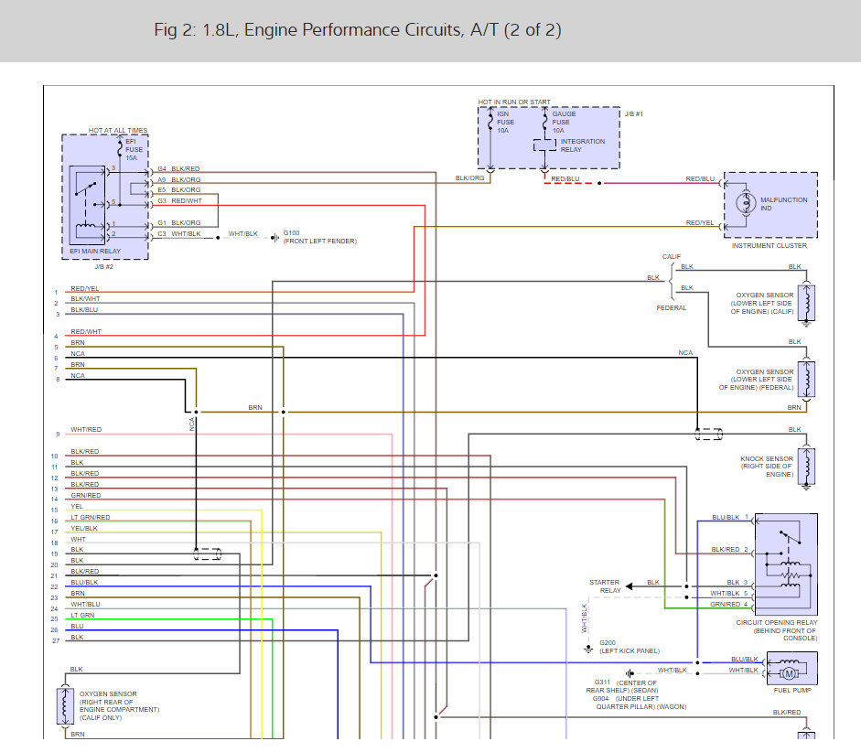
Task: Click the 'GRN/RED 4' circuit opening relay terminal
Action: point(729,605)
